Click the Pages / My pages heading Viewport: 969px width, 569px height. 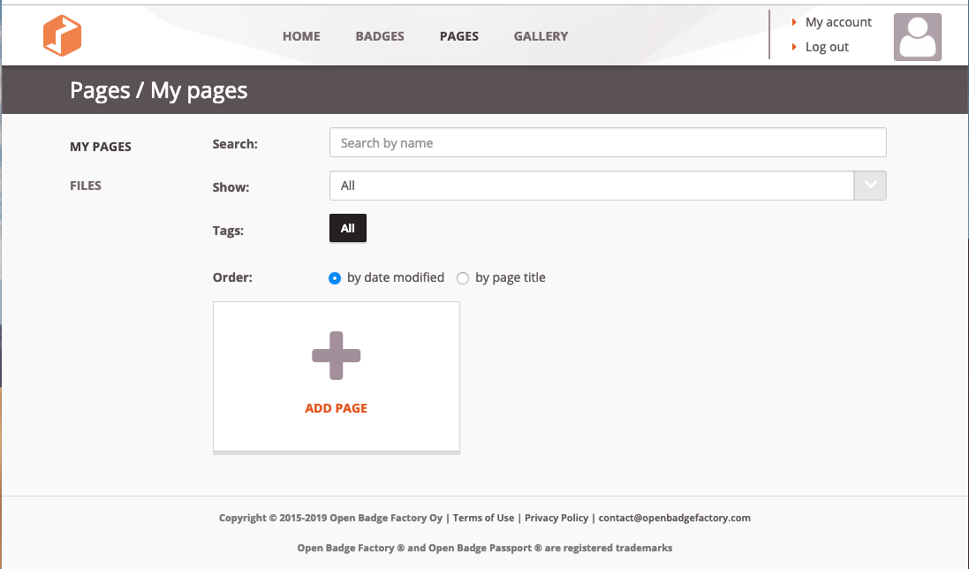[158, 90]
